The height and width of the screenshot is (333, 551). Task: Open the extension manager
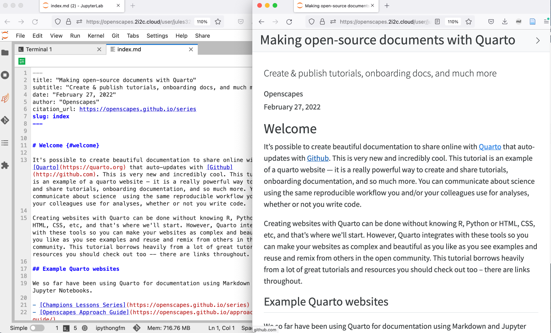click(5, 166)
